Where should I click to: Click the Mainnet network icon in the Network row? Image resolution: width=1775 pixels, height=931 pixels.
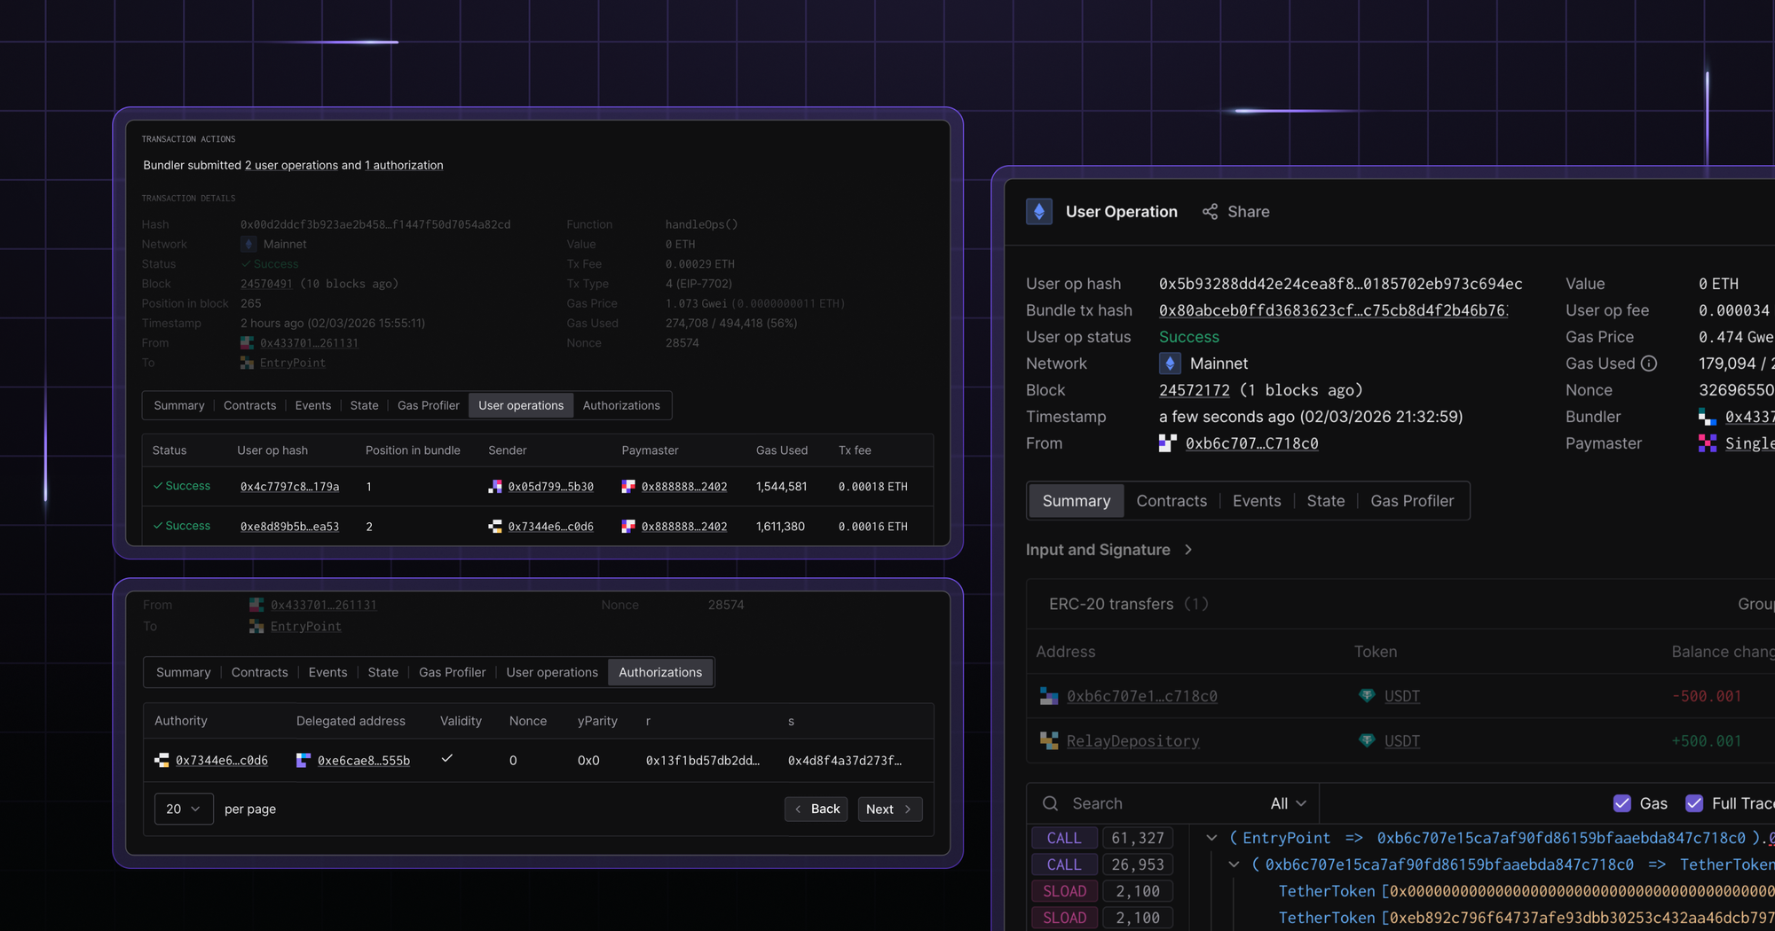(x=1169, y=363)
